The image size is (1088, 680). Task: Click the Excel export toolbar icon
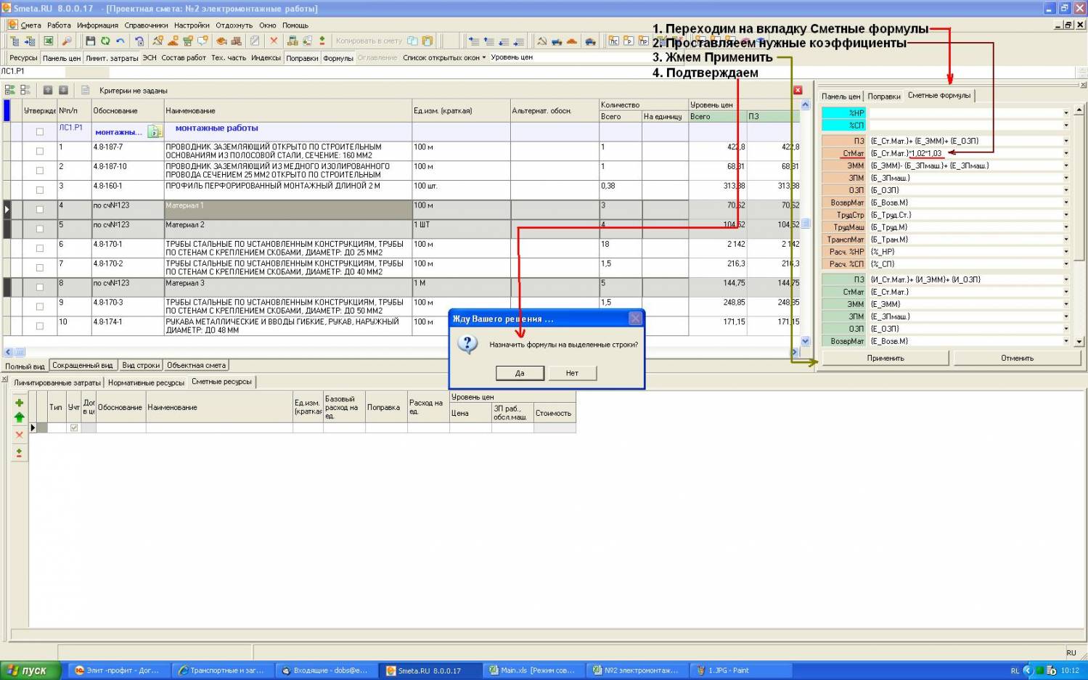(x=48, y=41)
